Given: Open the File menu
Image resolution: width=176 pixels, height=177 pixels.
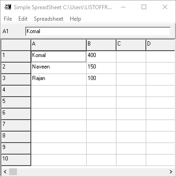Looking at the screenshot, I should click(x=8, y=19).
